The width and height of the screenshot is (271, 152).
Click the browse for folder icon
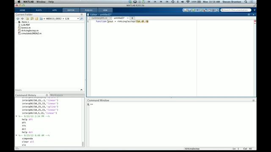(32, 19)
